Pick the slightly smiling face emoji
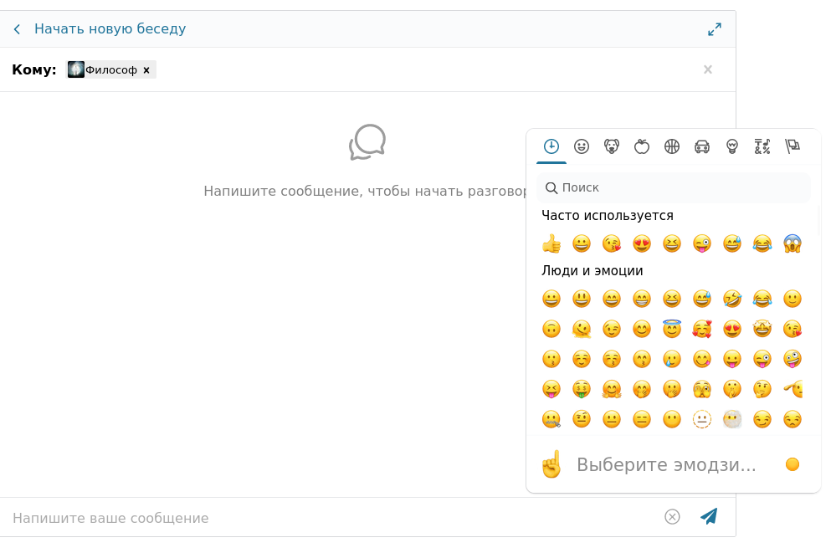The height and width of the screenshot is (553, 831). pos(793,299)
